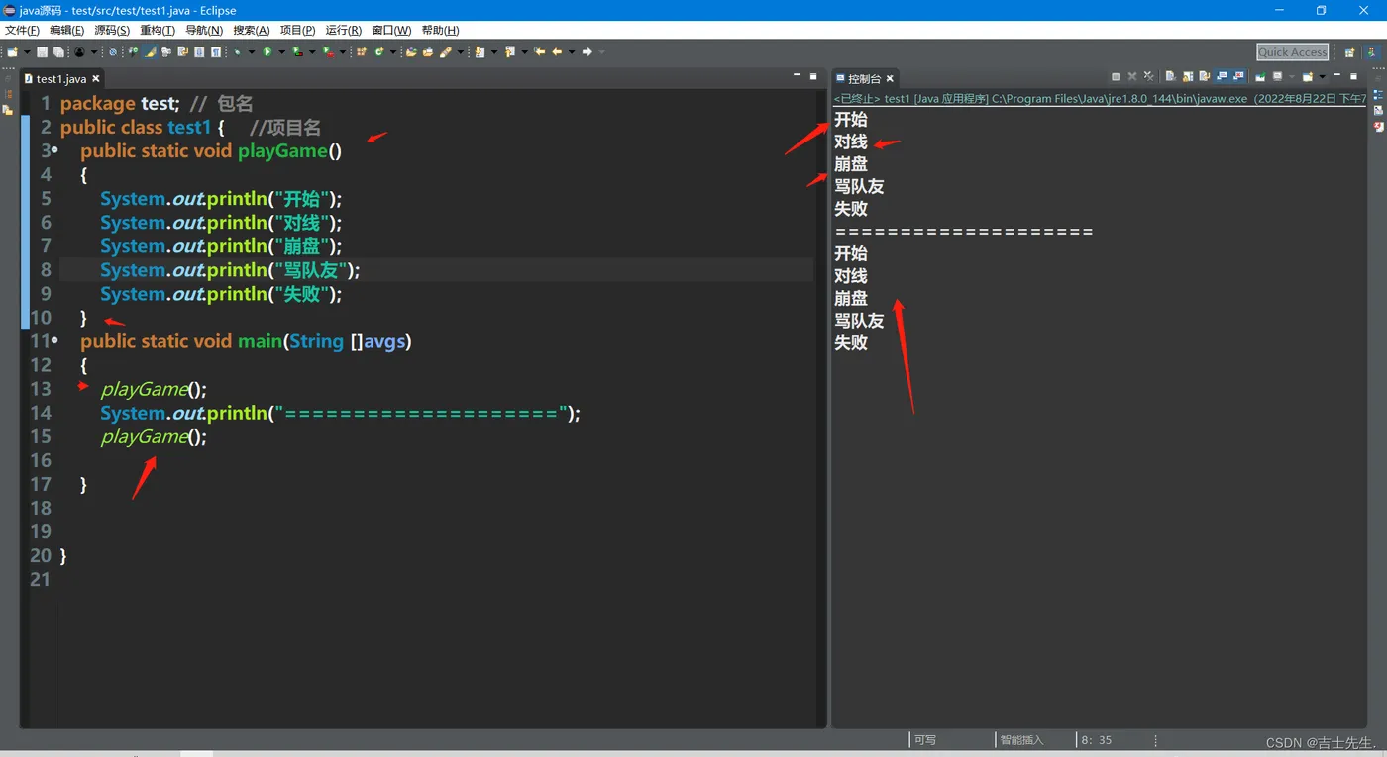Screen dimensions: 1387x757
Task: Run the program with the green Run button
Action: click(x=267, y=51)
